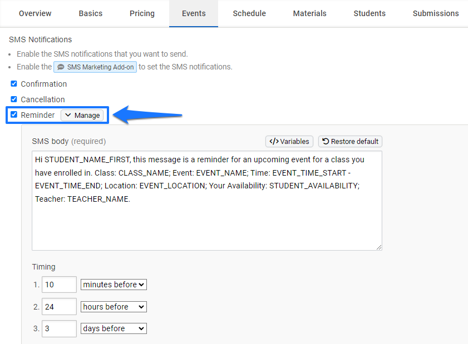Open the days before dropdown
Viewport: 468px width, 344px height.
tap(114, 328)
